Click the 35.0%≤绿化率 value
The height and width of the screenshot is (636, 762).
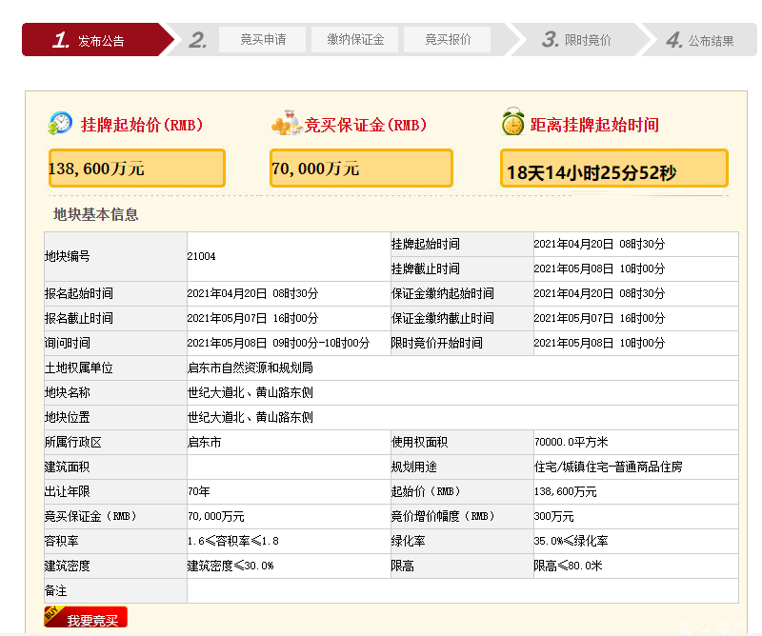point(571,541)
